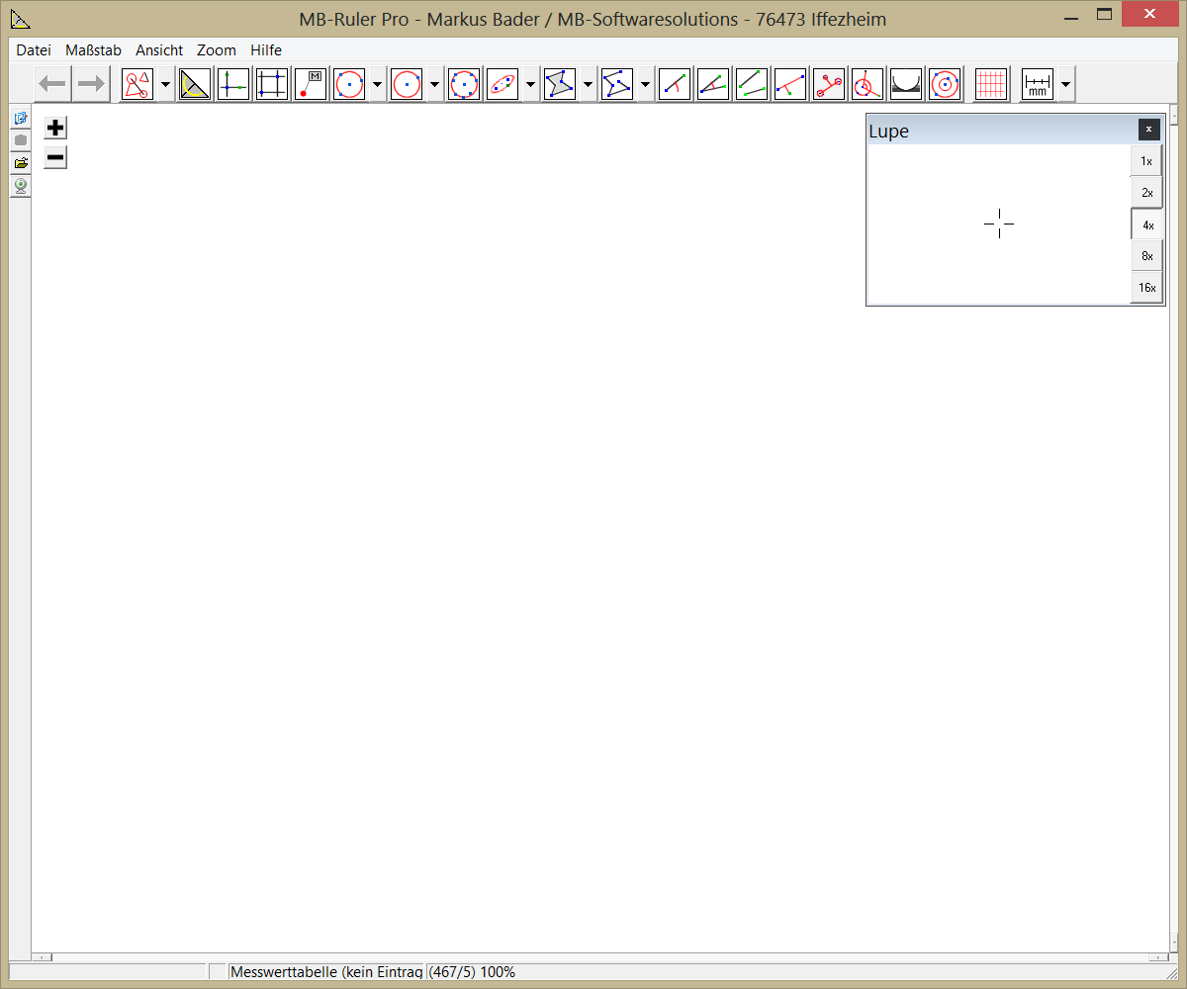Select the coordinate axes tool
1187x989 pixels.
(233, 85)
